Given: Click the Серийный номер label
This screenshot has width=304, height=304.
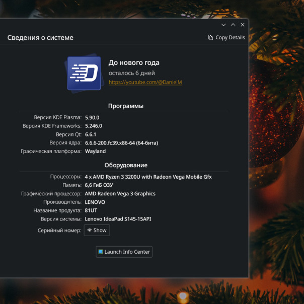Looking at the screenshot, I should pos(59,231).
